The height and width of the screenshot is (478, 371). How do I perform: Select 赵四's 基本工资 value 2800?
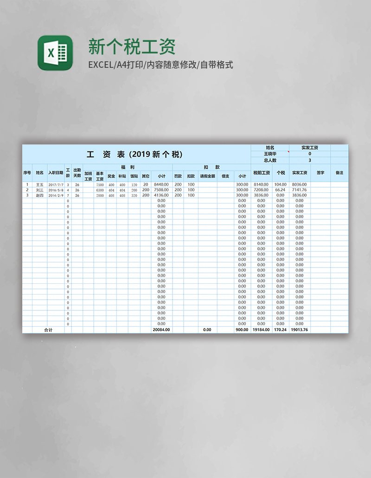100,196
